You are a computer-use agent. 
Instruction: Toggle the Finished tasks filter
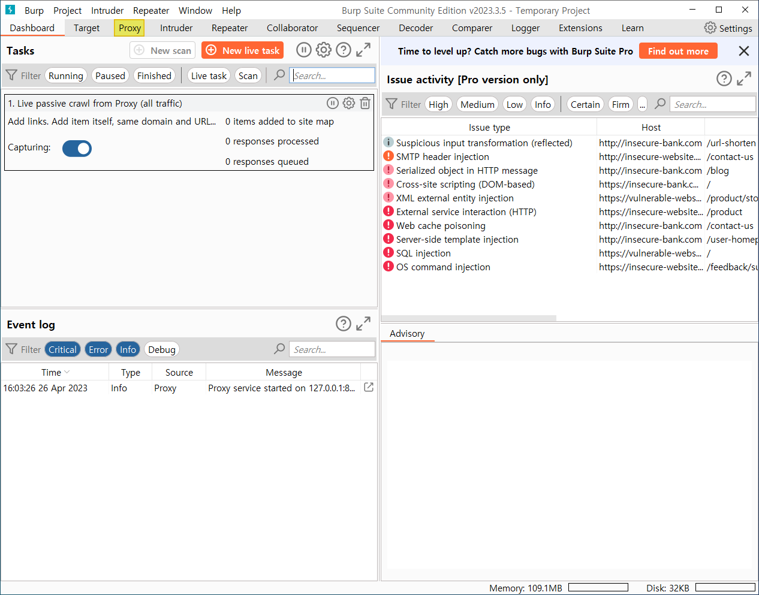coord(154,75)
